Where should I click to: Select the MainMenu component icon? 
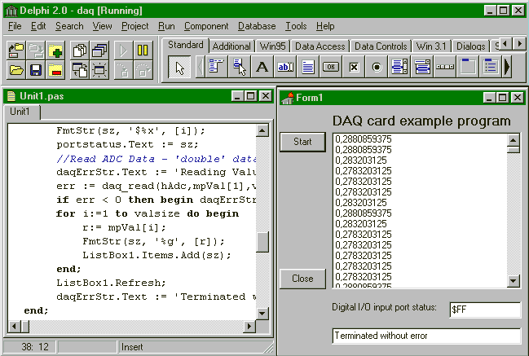[x=216, y=67]
